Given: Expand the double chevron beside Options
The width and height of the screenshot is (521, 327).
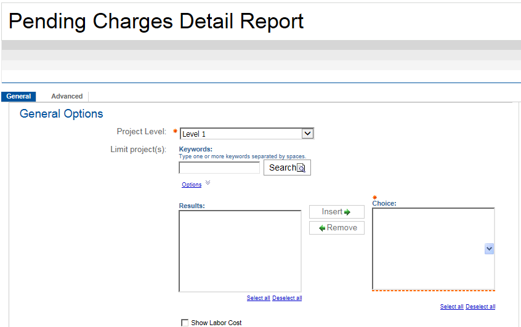Looking at the screenshot, I should pyautogui.click(x=208, y=183).
